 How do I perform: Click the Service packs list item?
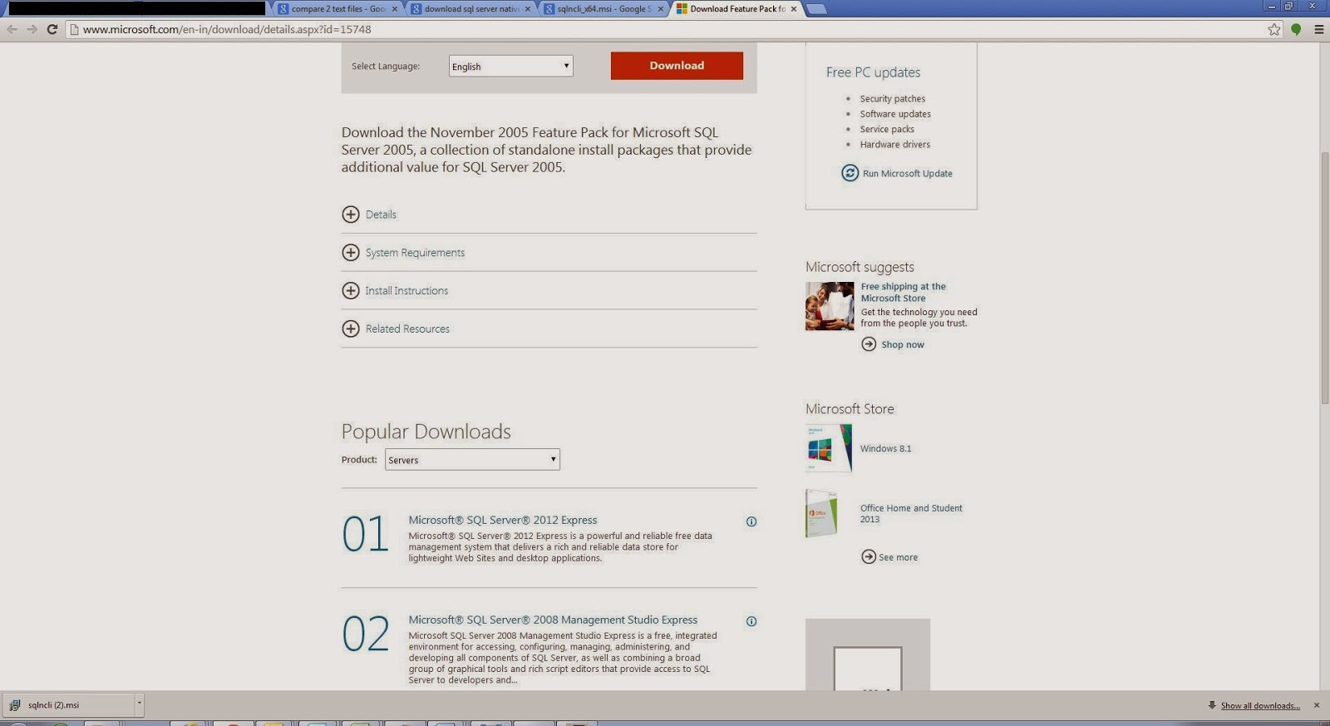[x=887, y=130]
